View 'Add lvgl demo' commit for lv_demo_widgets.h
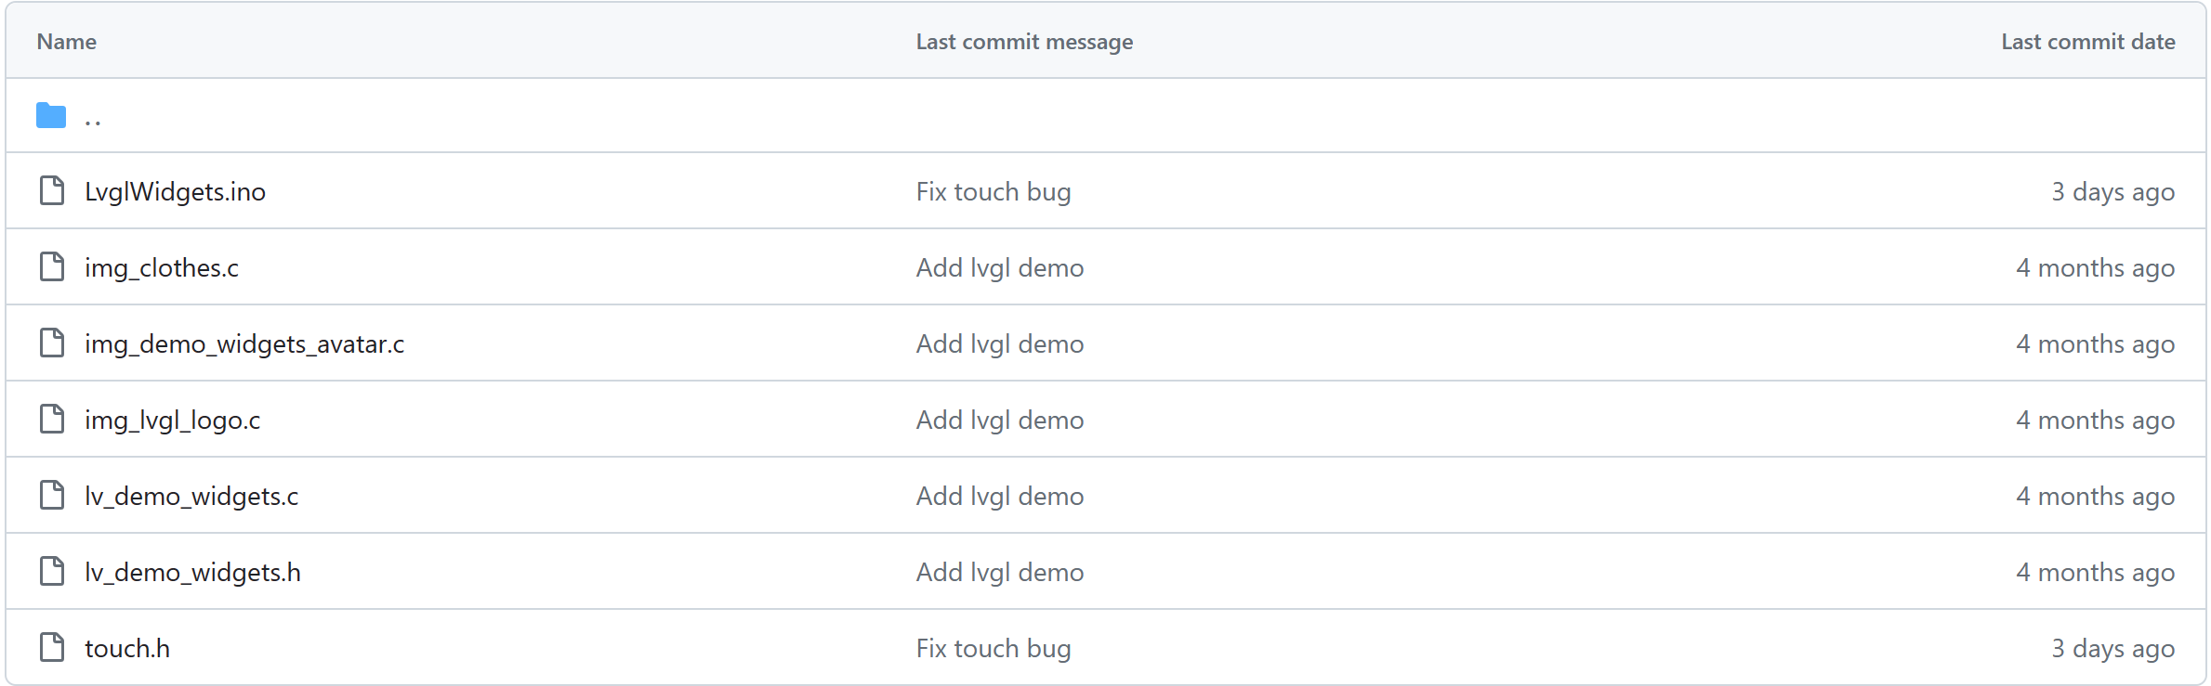This screenshot has height=686, width=2211. click(1000, 573)
